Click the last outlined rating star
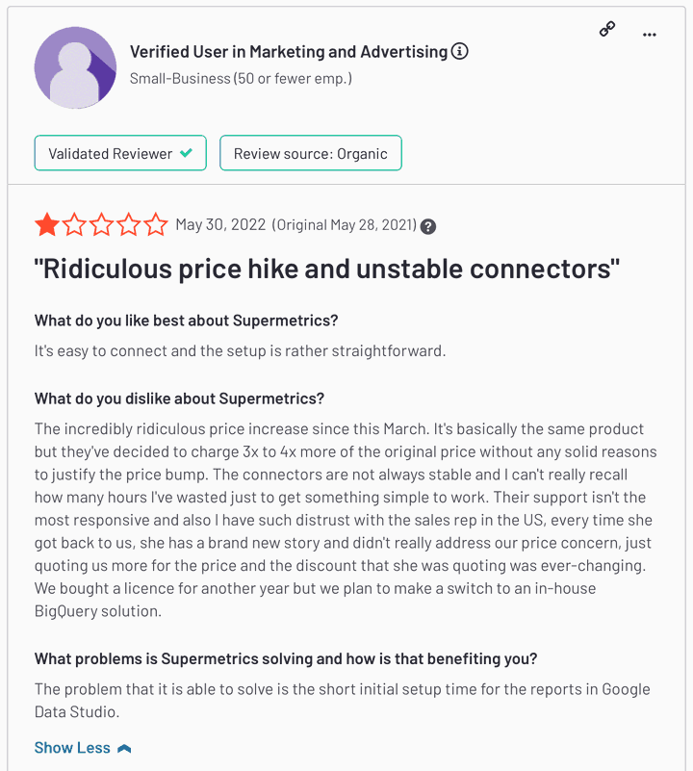Screen dimensions: 693x771 (x=155, y=223)
